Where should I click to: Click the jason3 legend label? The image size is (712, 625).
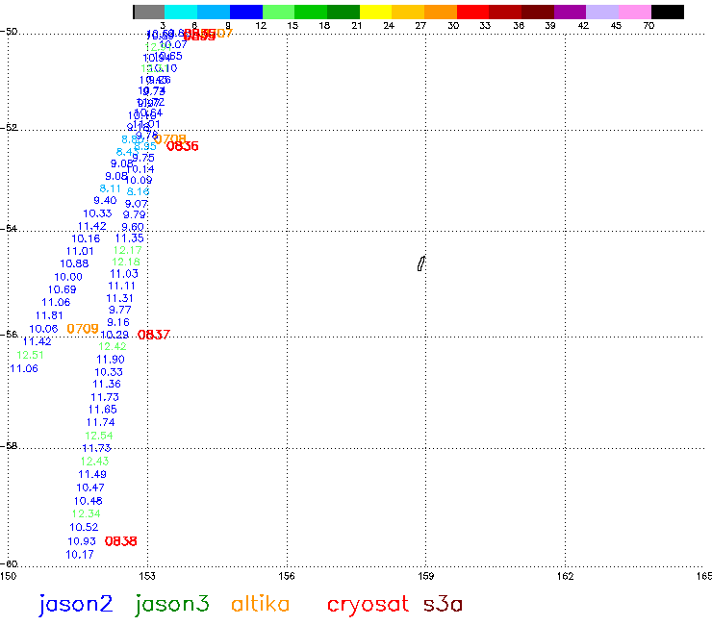click(x=171, y=605)
